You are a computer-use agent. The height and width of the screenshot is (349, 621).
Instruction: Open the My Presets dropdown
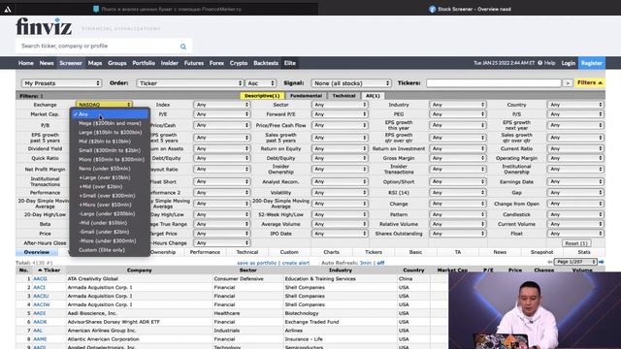tap(61, 83)
